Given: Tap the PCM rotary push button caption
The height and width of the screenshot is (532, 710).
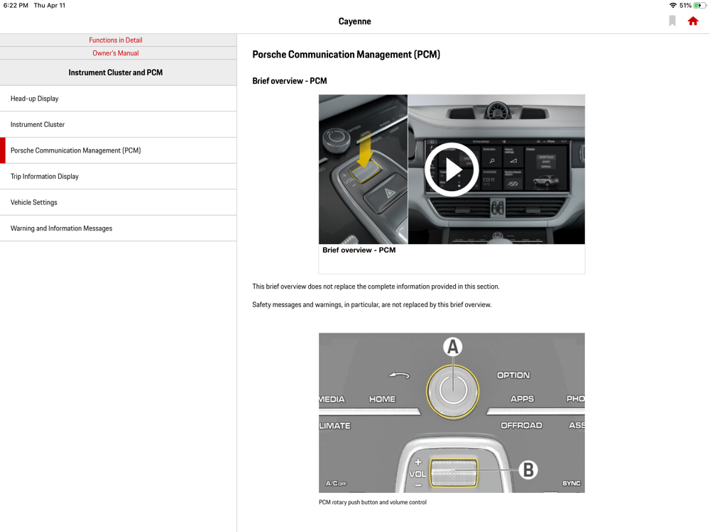Looking at the screenshot, I should [373, 502].
